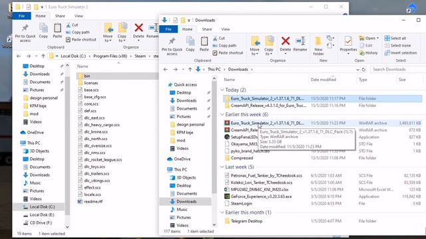
Task: Click Pin to Quick access in Euro Truck window
Action: [x=25, y=33]
